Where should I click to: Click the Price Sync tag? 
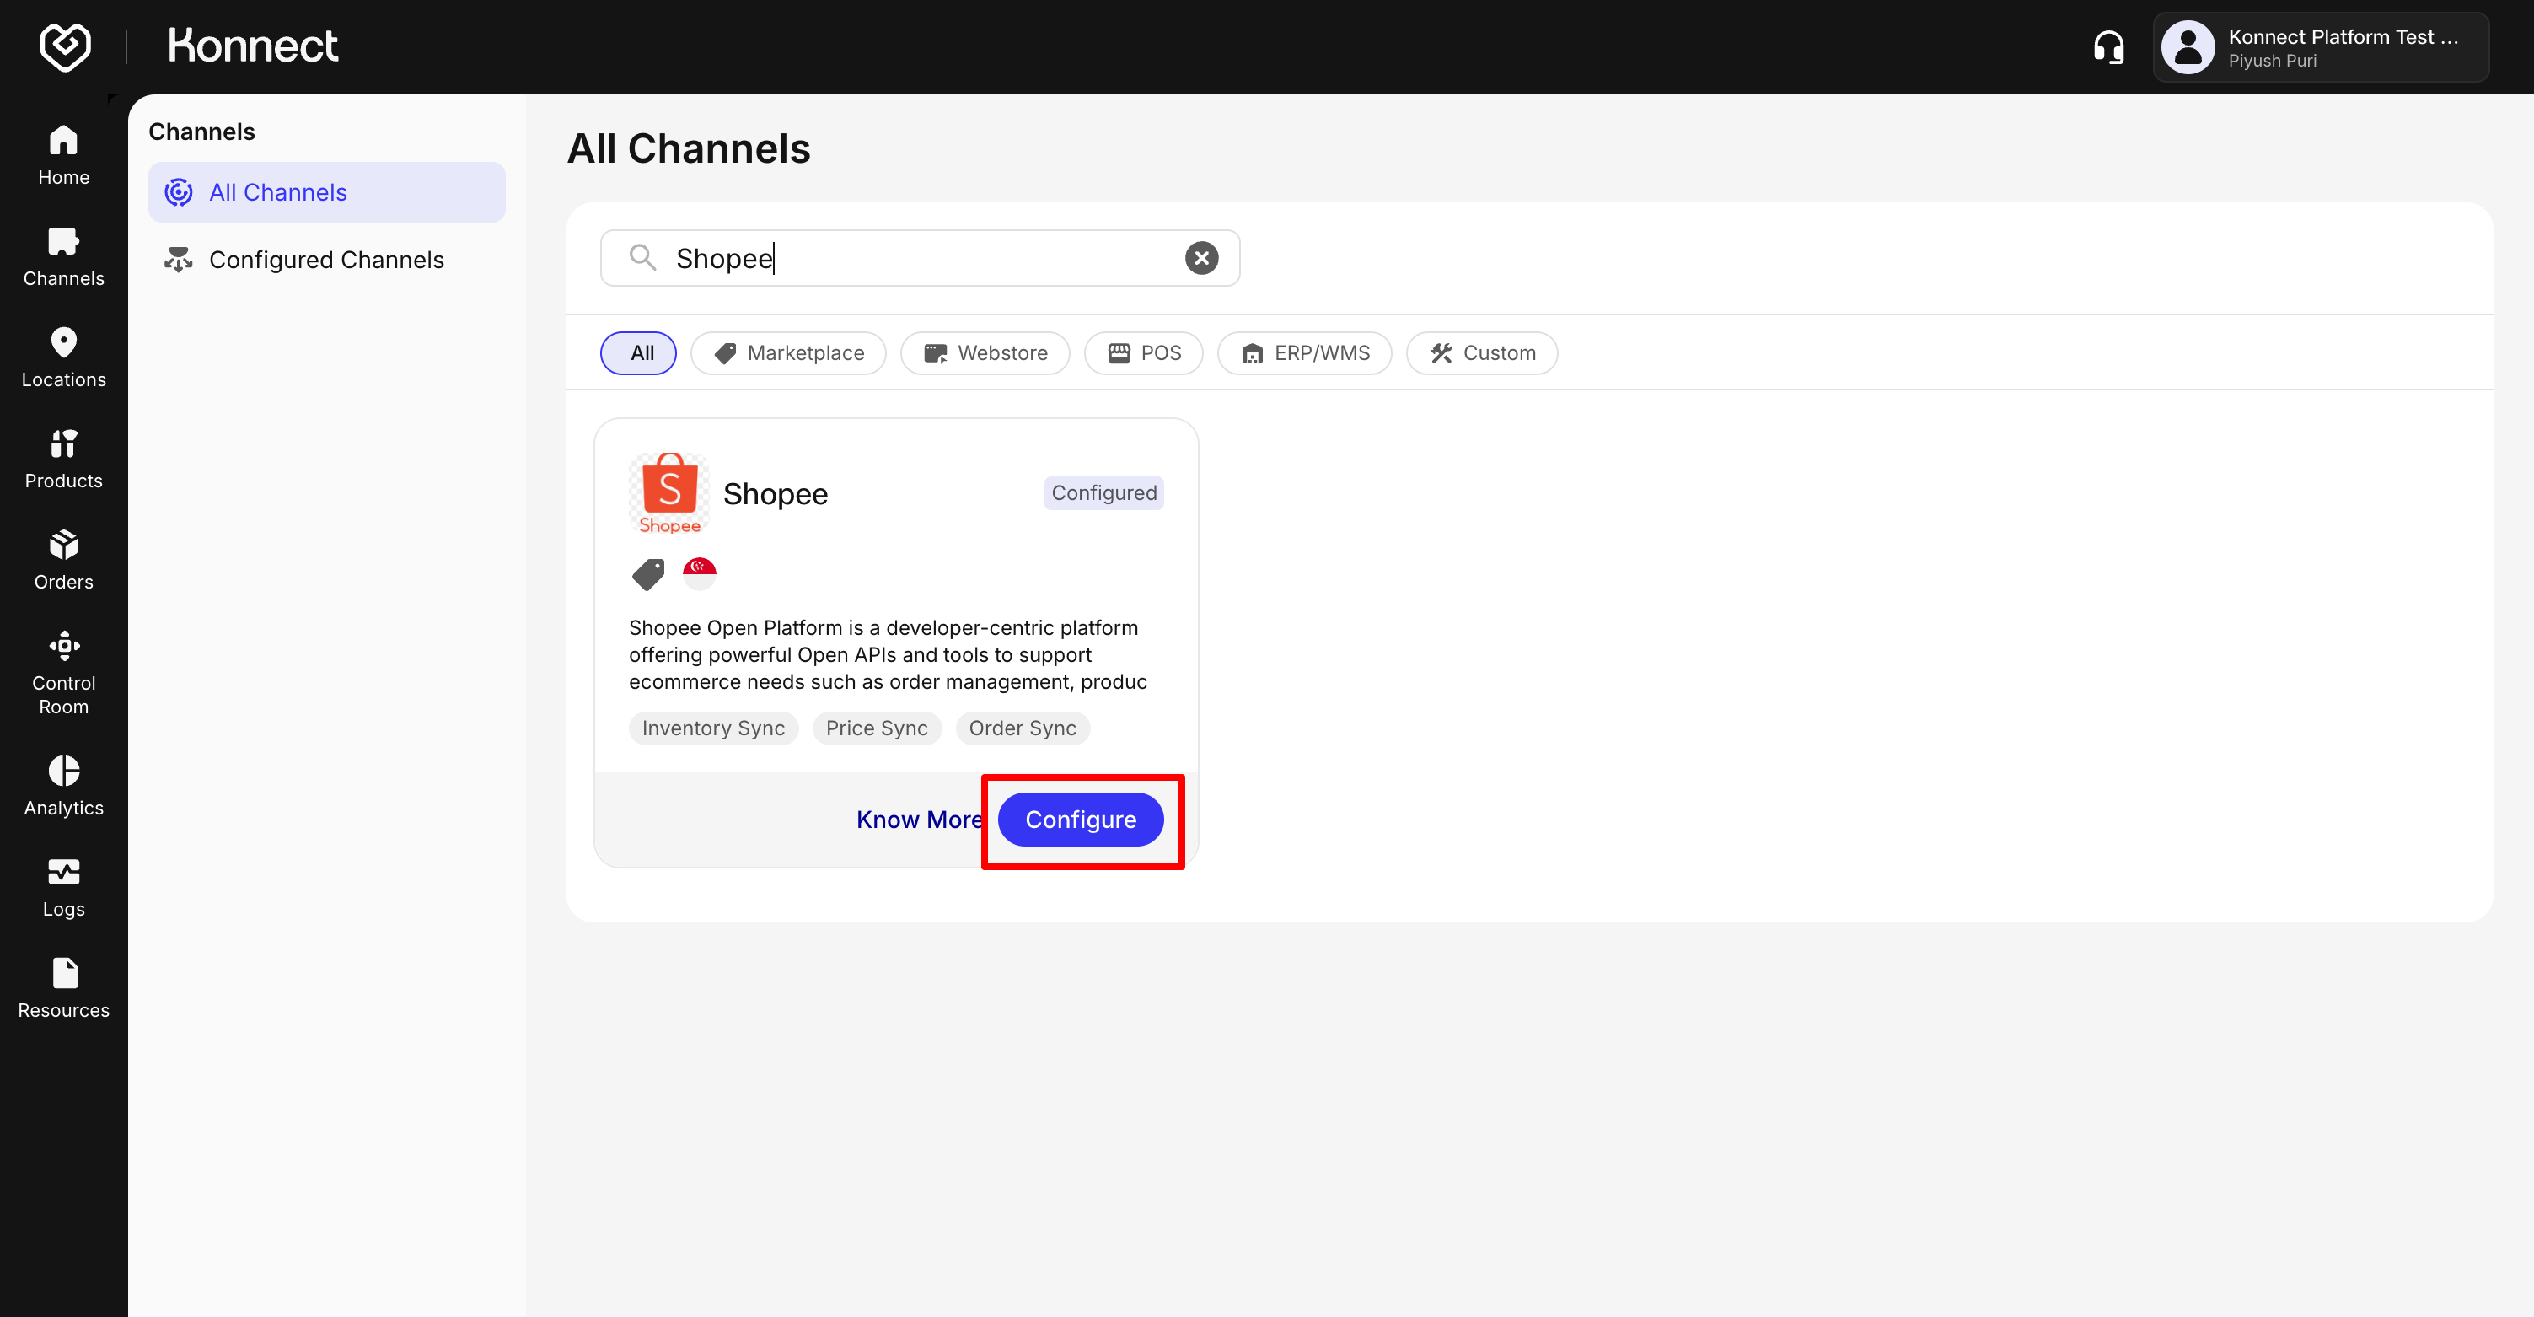[x=877, y=728]
